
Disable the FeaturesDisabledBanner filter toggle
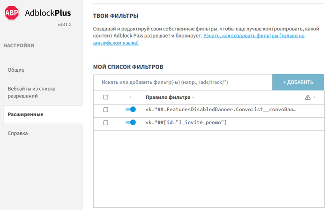tap(131, 109)
